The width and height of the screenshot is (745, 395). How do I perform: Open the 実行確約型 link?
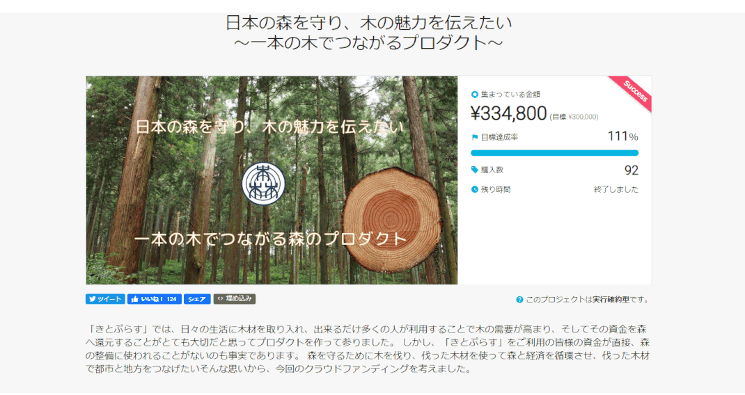click(x=611, y=300)
